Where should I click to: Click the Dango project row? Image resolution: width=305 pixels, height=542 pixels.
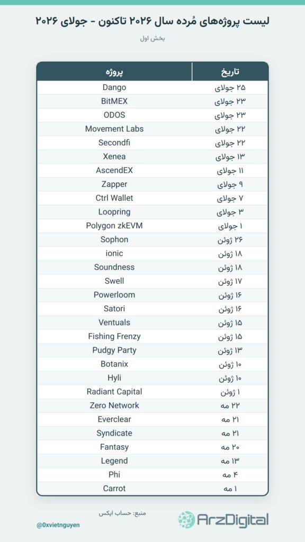pos(152,87)
